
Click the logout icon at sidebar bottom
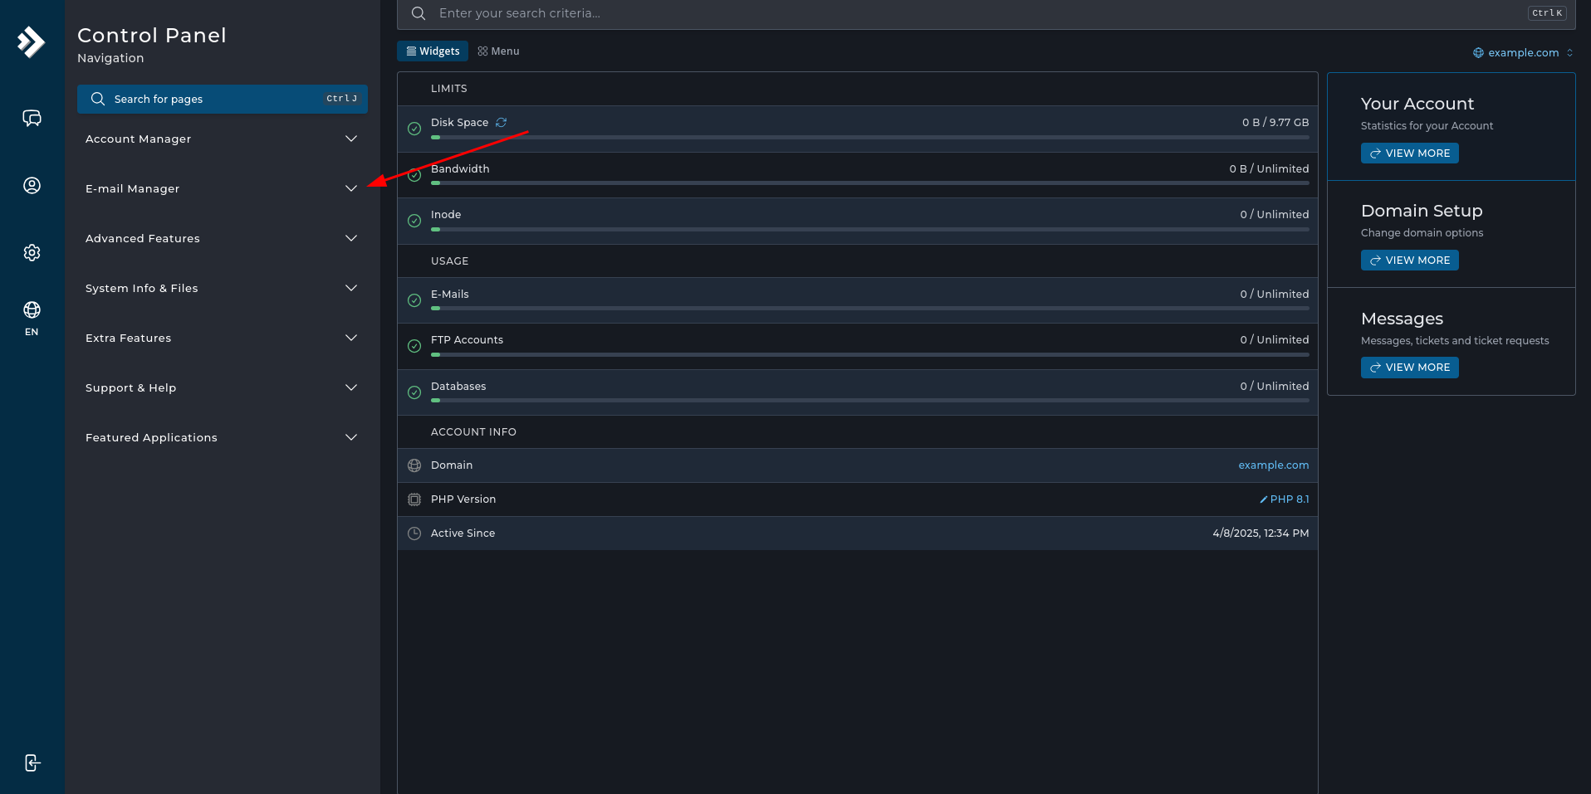tap(32, 762)
